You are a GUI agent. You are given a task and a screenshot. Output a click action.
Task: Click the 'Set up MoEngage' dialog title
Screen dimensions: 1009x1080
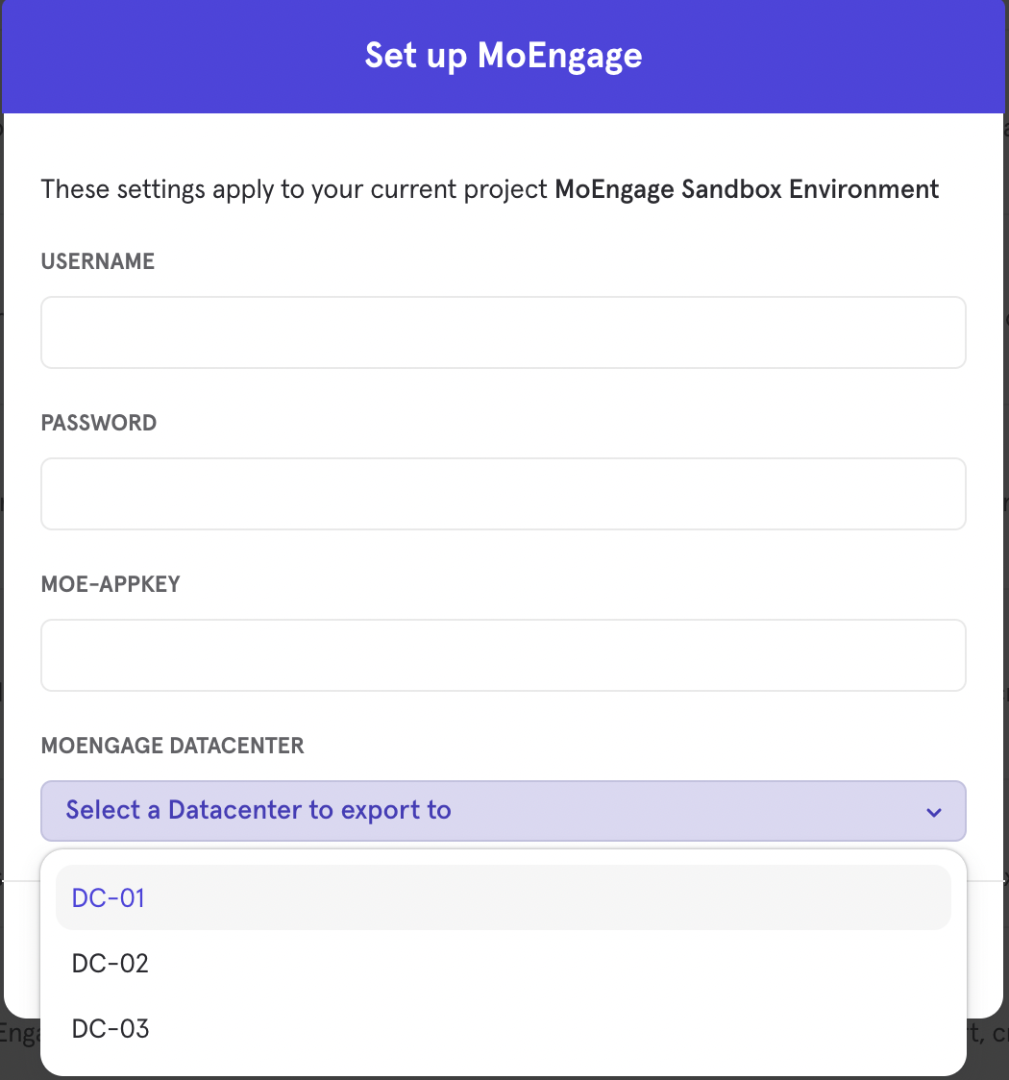pos(504,56)
